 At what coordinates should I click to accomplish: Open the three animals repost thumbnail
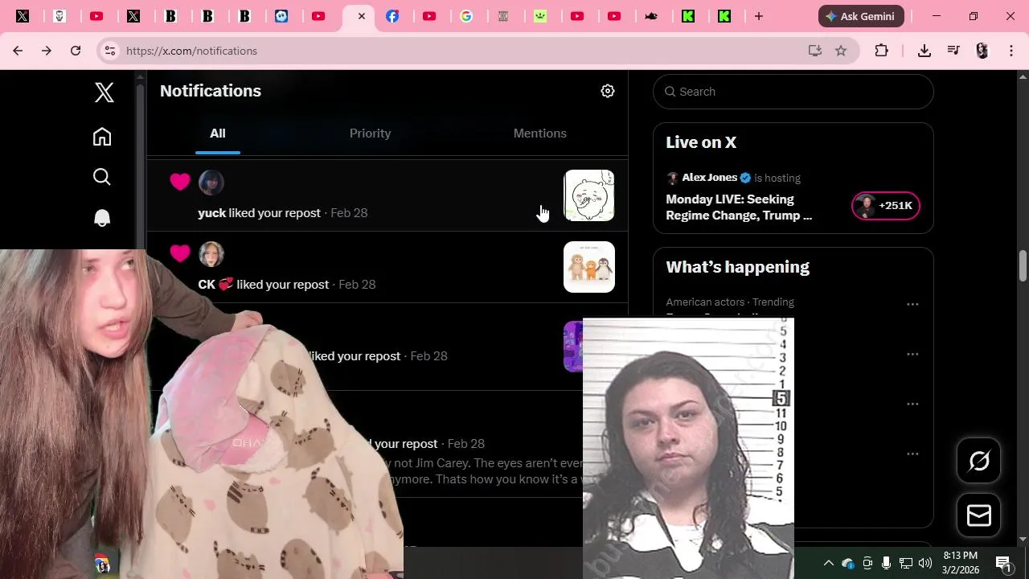pyautogui.click(x=589, y=267)
